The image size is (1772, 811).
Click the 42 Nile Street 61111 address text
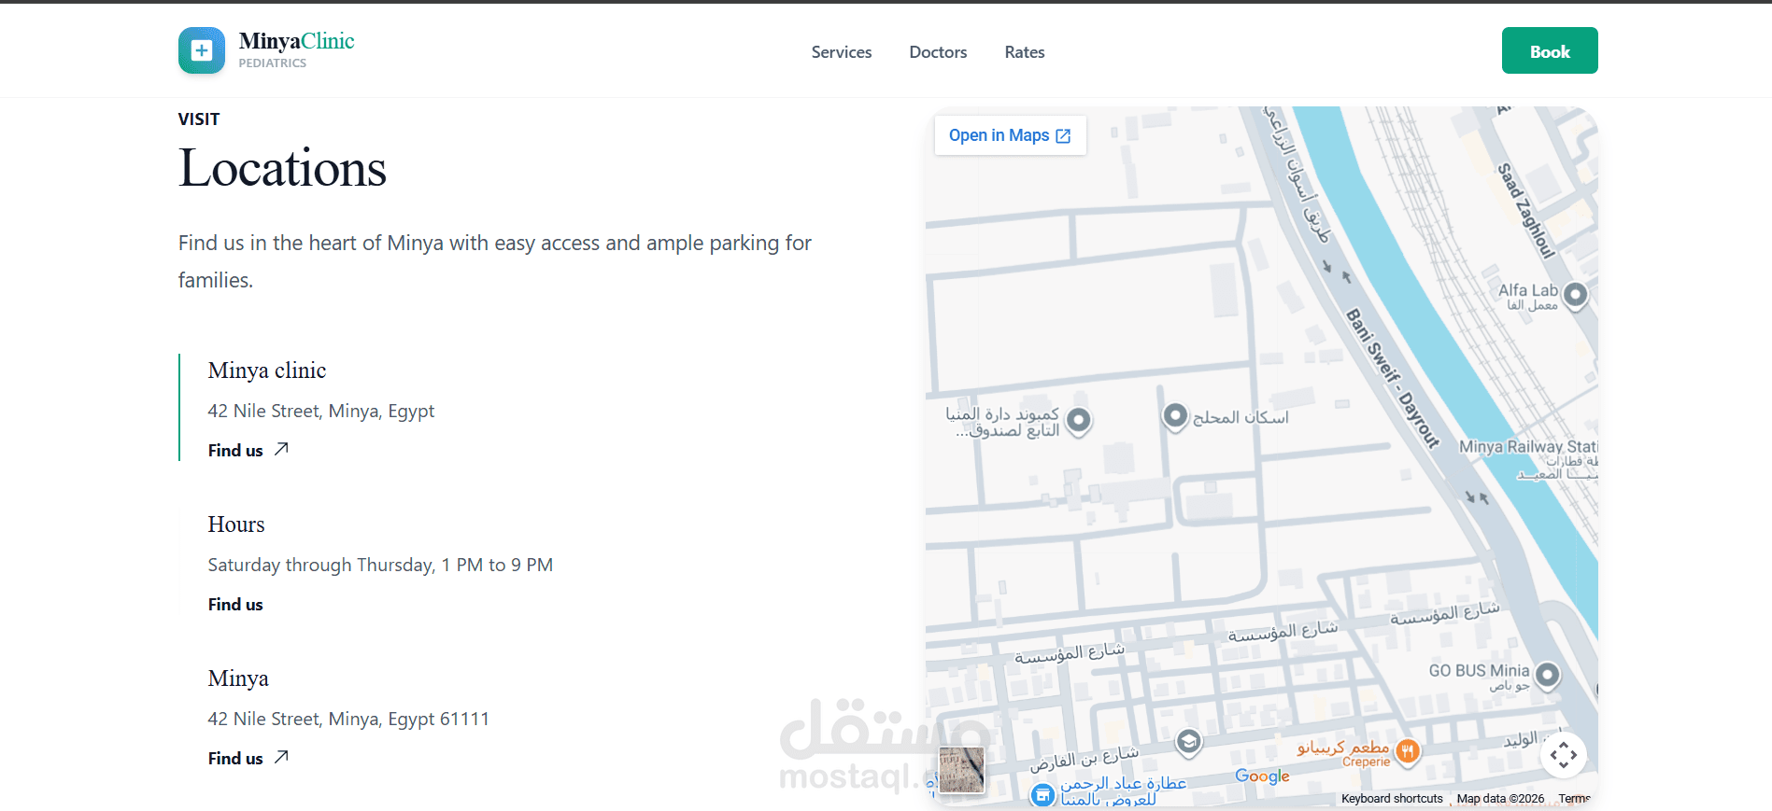click(x=348, y=719)
